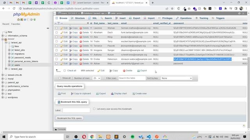Click Delete icon in Ericka row

pyautogui.click(x=81, y=59)
